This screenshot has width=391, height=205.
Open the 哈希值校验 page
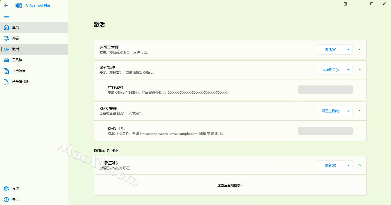(34, 82)
